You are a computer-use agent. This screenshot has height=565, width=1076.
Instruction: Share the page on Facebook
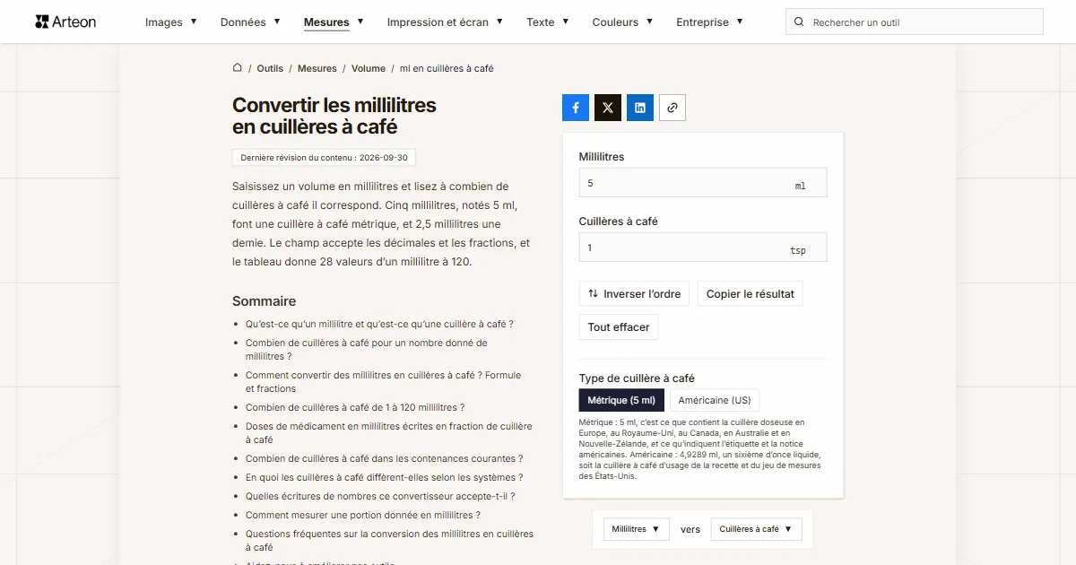tap(576, 108)
